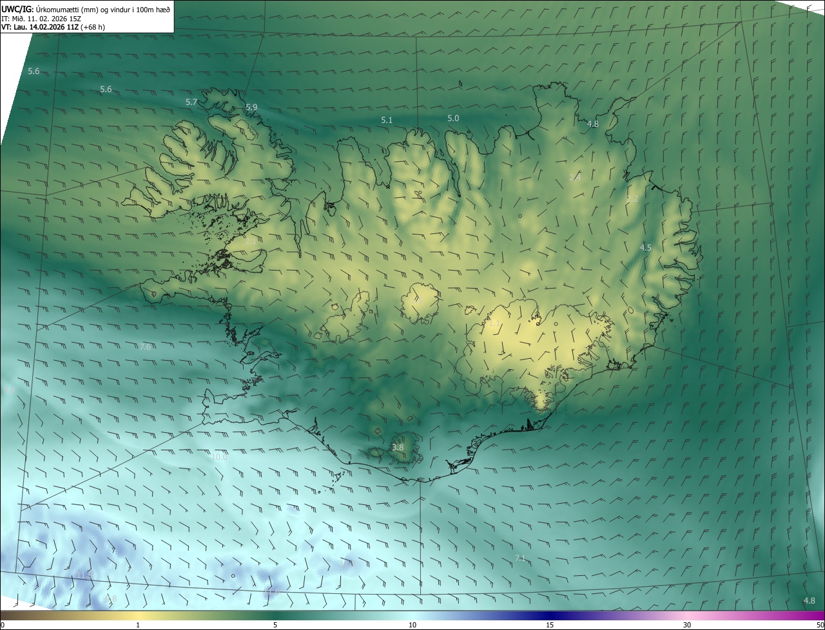
Task: Click the UWC/IG title text
Action: pos(17,8)
